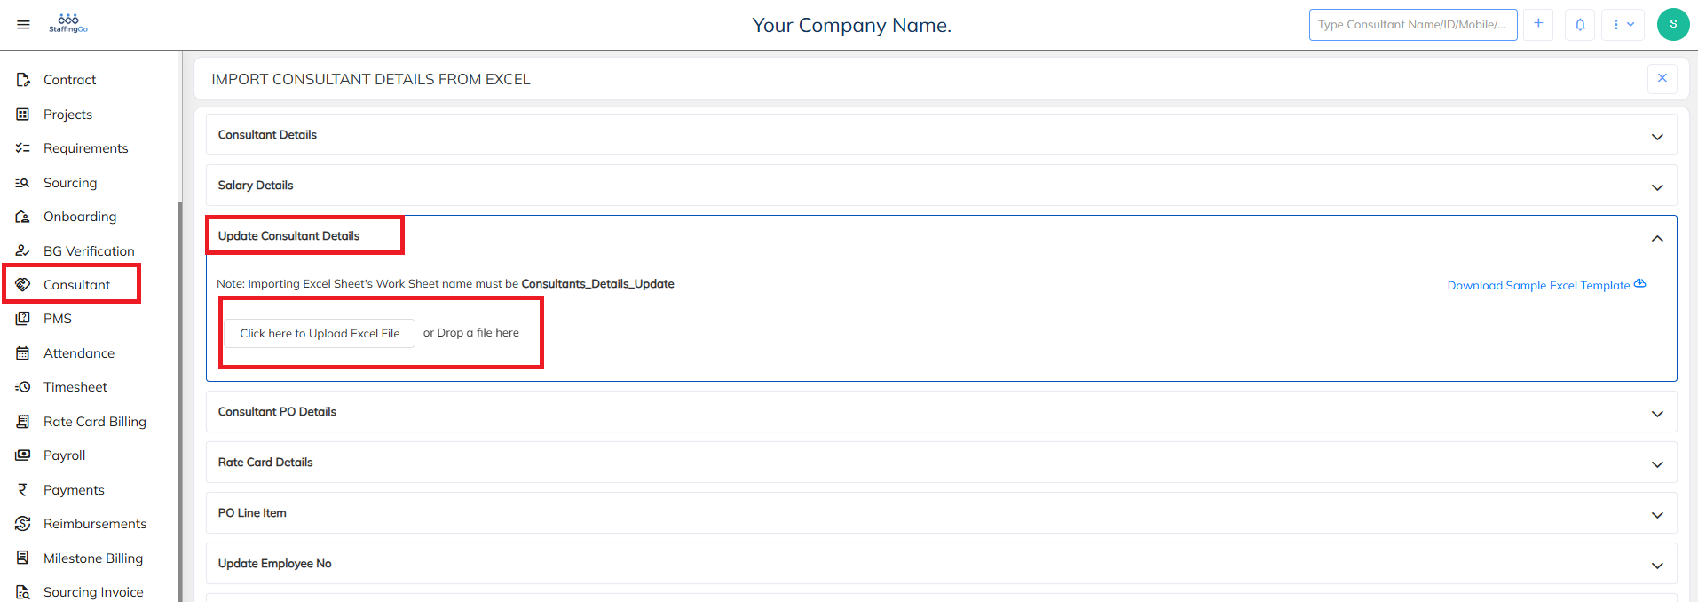The image size is (1698, 602).
Task: Click the Reimbursements icon in sidebar
Action: coord(23,524)
